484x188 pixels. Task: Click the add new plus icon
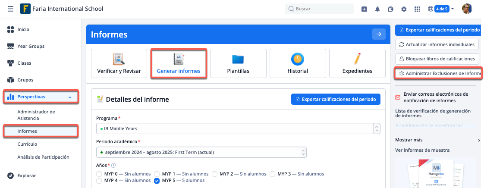point(364,9)
